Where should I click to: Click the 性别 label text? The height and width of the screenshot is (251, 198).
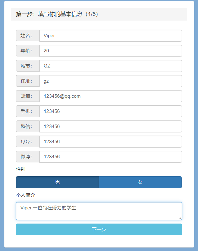point(21,169)
